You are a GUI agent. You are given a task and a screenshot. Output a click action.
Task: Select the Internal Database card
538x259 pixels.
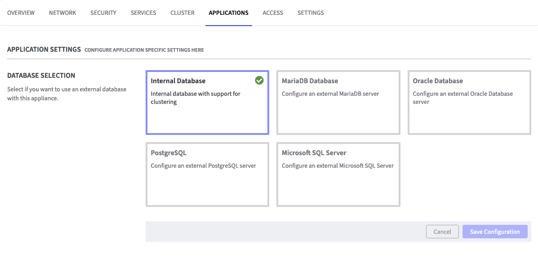207,103
